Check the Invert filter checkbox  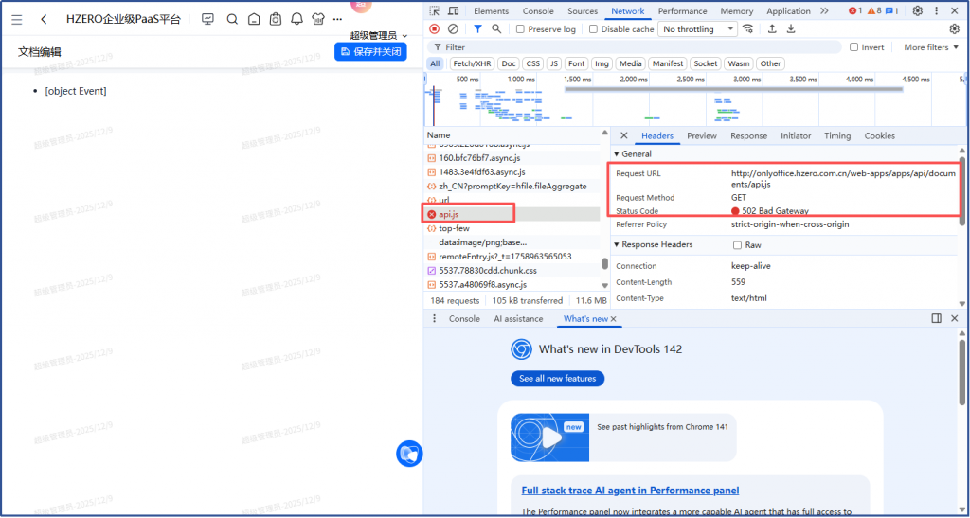point(854,47)
